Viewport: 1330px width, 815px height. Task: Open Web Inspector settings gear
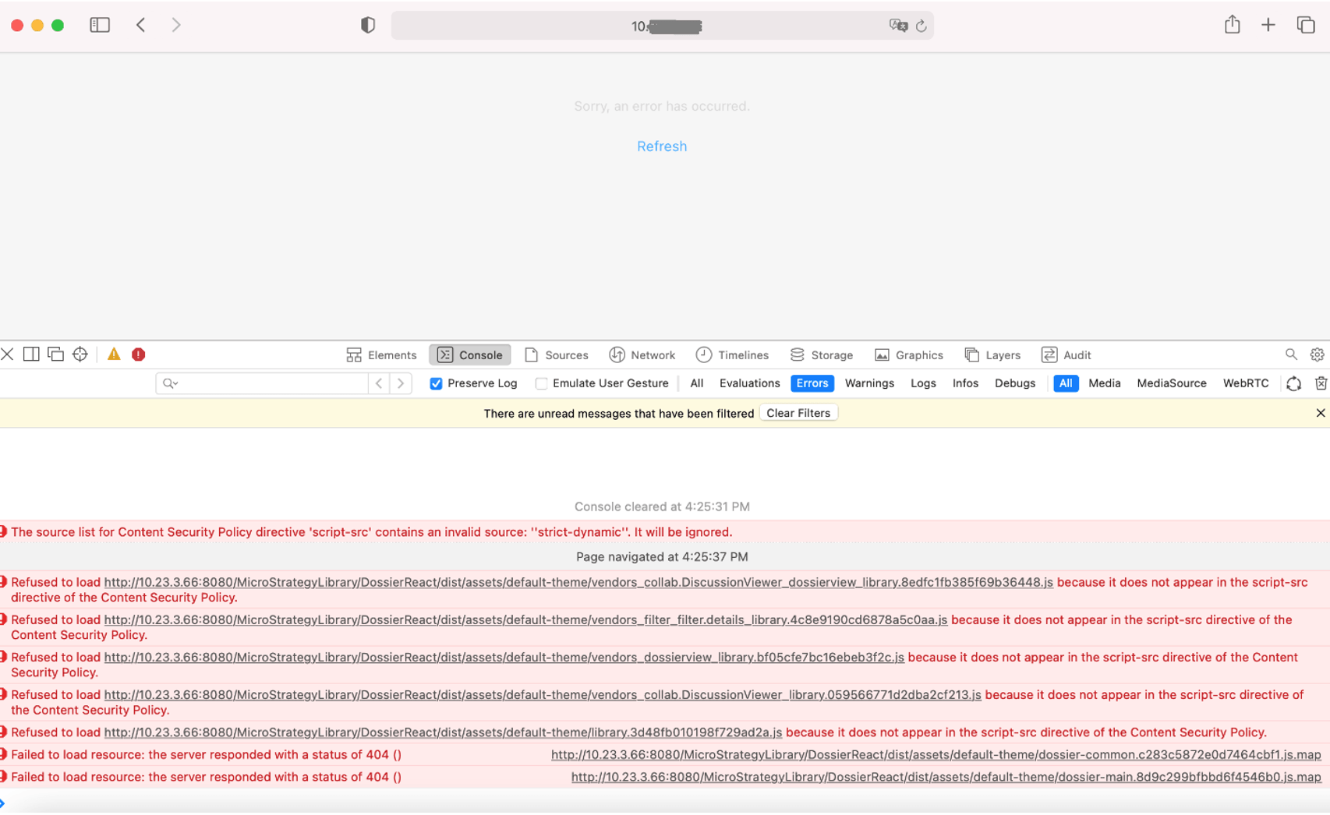[1317, 355]
